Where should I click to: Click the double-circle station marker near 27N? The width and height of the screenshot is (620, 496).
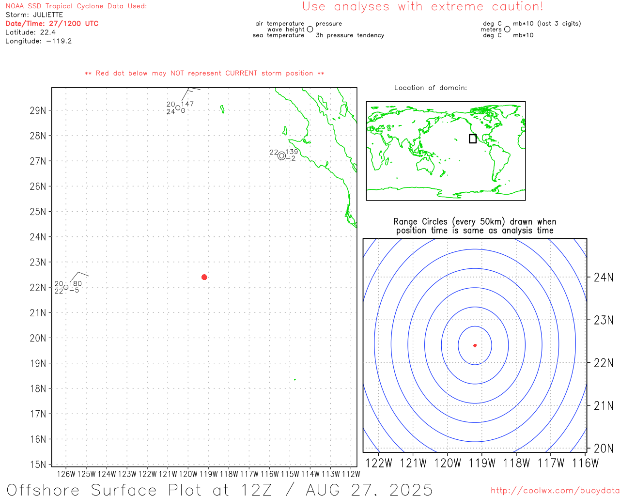[x=281, y=156]
